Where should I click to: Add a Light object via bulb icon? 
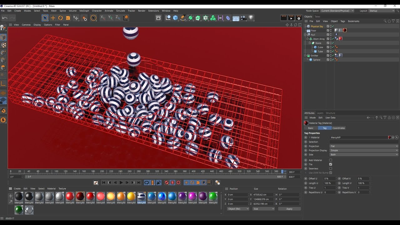(251, 18)
